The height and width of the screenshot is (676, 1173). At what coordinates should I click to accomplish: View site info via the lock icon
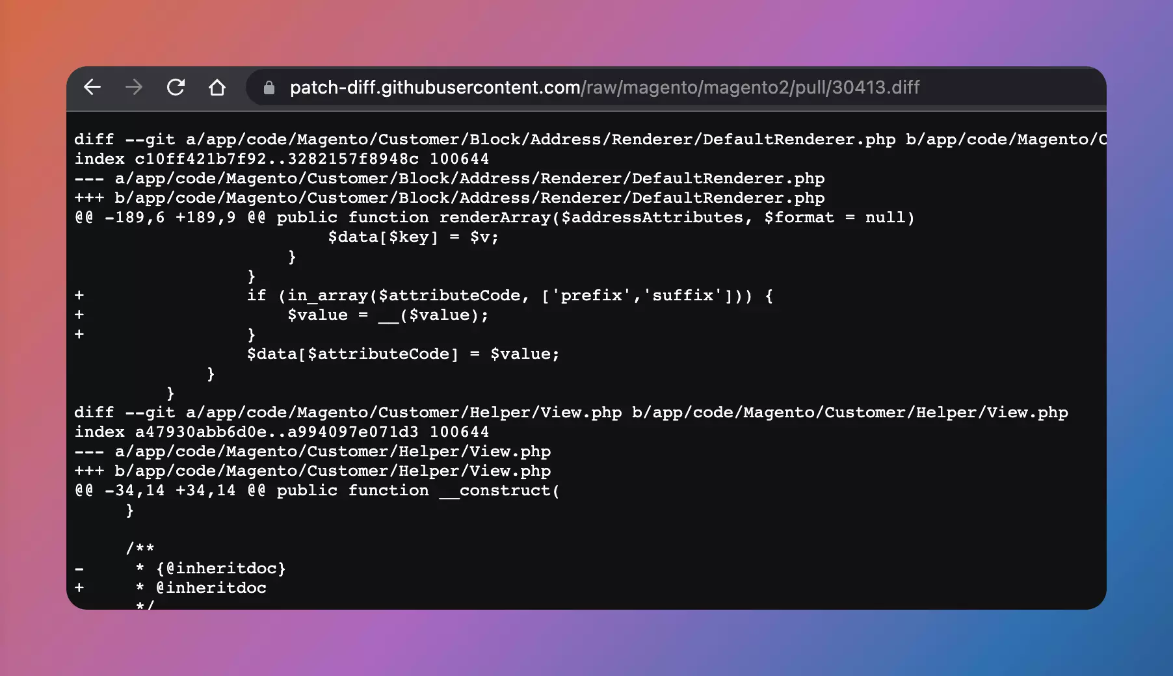pyautogui.click(x=269, y=88)
